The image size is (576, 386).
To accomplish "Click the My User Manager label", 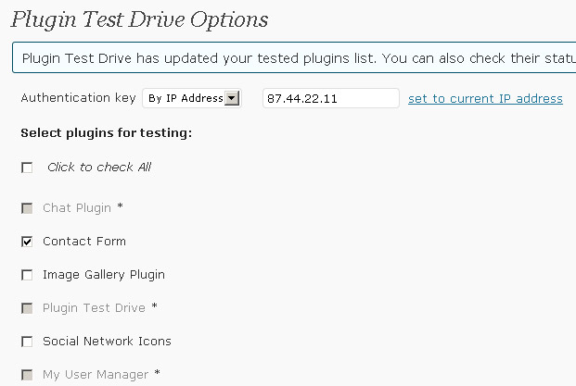I will (x=96, y=375).
